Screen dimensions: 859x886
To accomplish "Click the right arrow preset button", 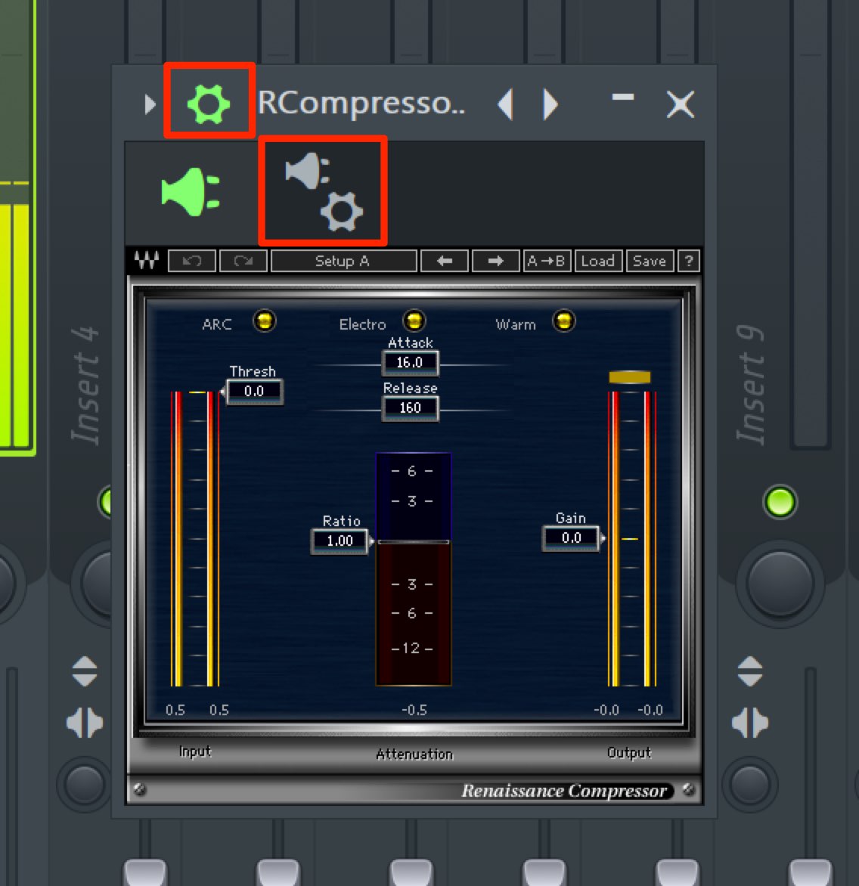I will pyautogui.click(x=495, y=261).
